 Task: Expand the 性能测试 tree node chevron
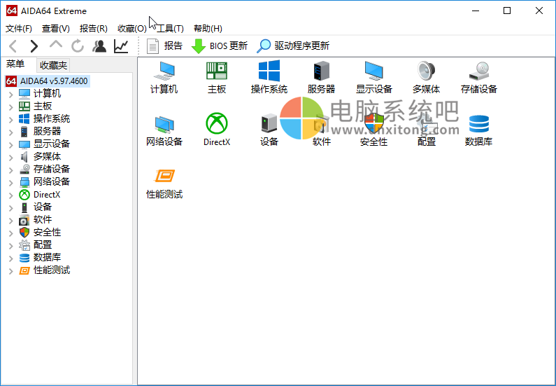click(x=11, y=271)
